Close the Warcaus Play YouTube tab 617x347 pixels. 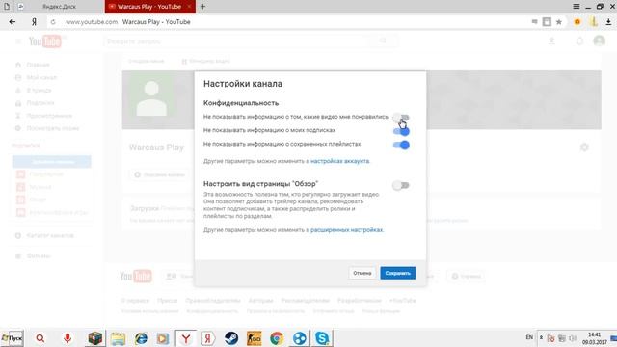click(189, 7)
